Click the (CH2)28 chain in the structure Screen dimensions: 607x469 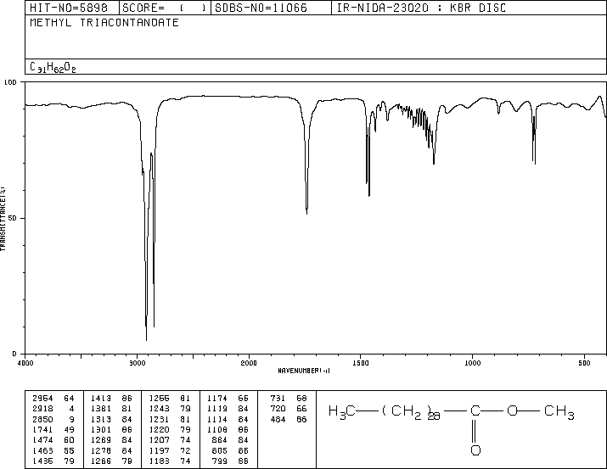411,412
